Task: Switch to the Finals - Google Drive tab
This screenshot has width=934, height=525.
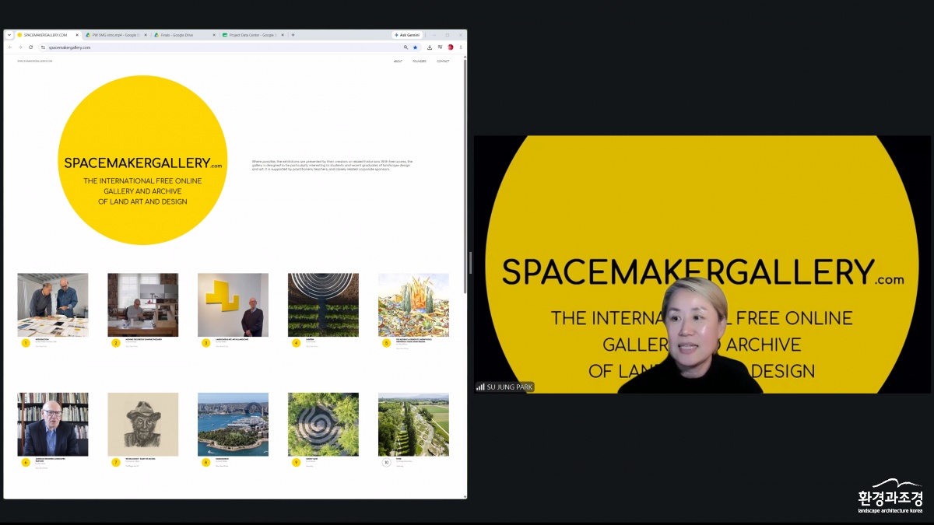Action: click(184, 35)
